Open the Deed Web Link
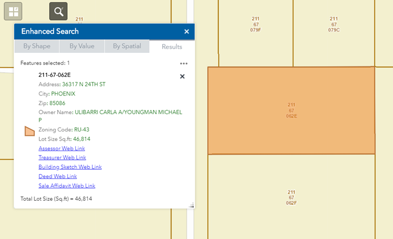Viewport: 393px width, 239px height. click(57, 176)
